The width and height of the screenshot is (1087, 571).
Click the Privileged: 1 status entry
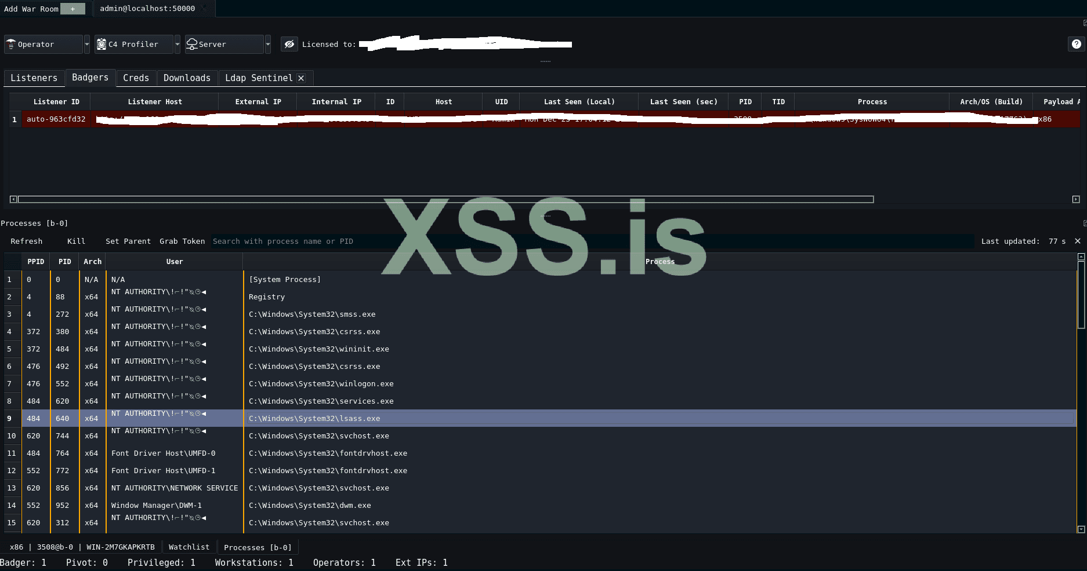point(161,562)
